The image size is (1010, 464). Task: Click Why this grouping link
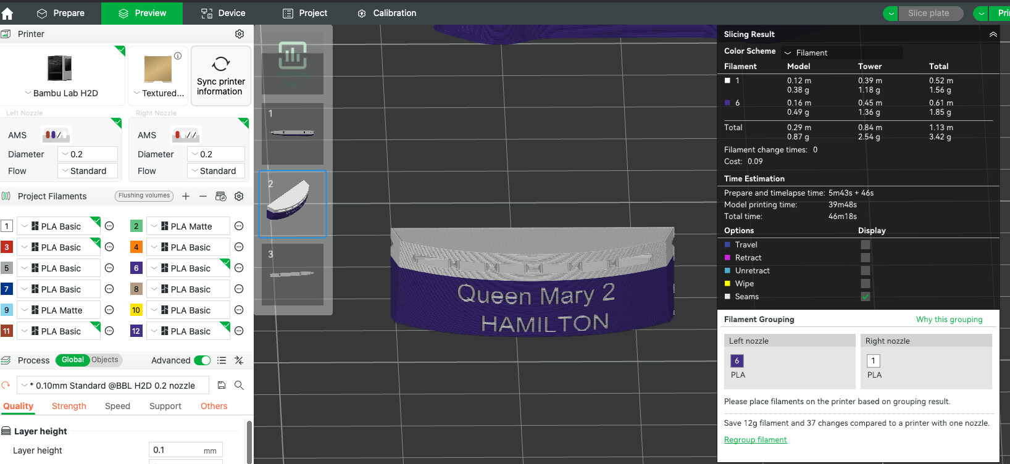coord(949,320)
